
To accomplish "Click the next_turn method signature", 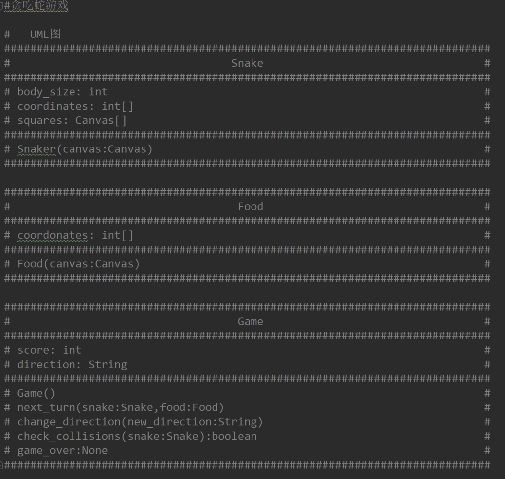I will (x=120, y=407).
